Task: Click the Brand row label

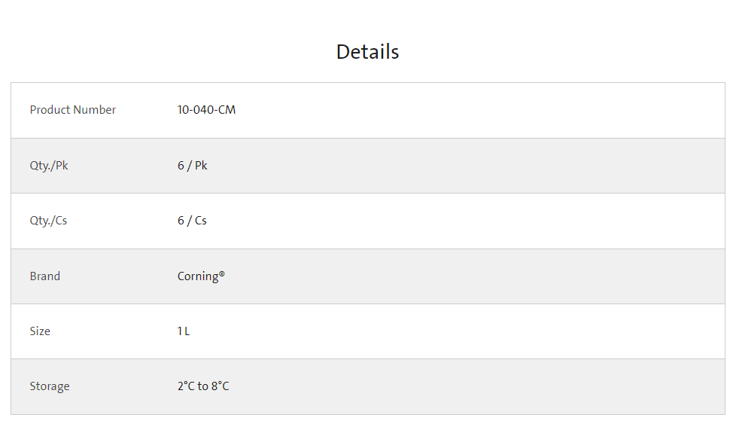Action: [45, 276]
